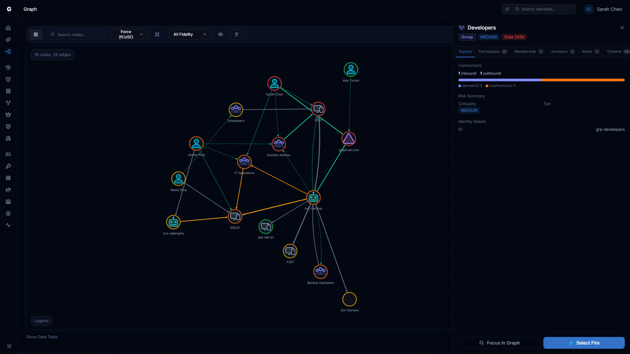Expand the Legend panel

41,321
